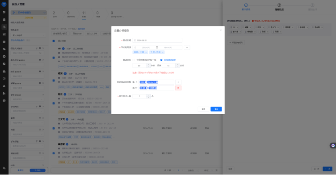This screenshot has height=175, width=336.
Task: Click the end time input in dialog
Action: [x=168, y=47]
